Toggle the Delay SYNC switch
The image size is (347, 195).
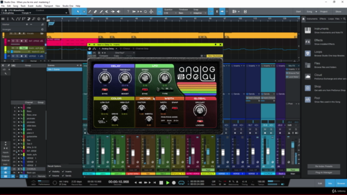coord(105,90)
